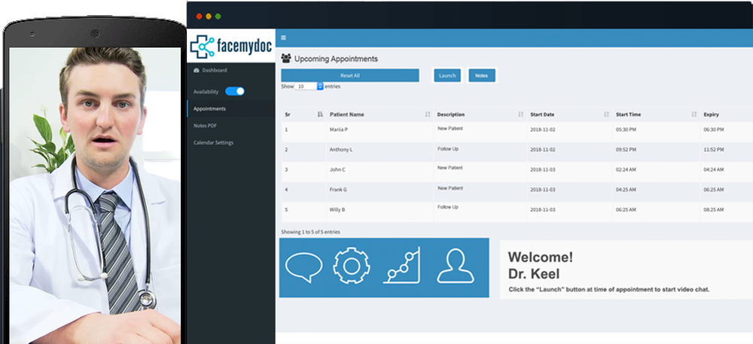The width and height of the screenshot is (753, 344).
Task: Click the Expiry column header
Action: click(x=712, y=114)
